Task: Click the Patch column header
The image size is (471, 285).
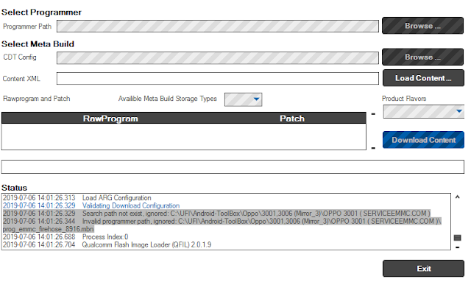Action: pyautogui.click(x=292, y=119)
